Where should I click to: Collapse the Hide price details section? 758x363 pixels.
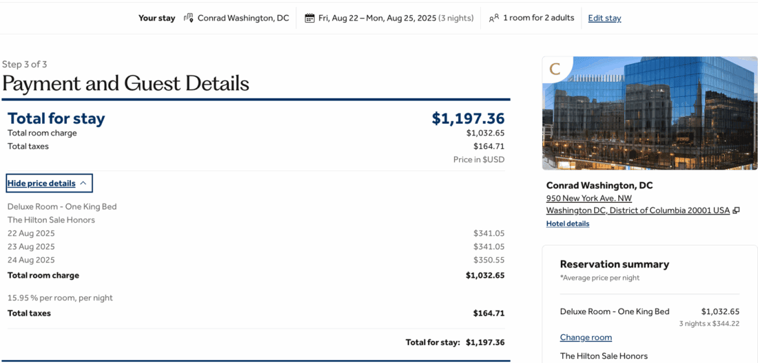coord(48,184)
